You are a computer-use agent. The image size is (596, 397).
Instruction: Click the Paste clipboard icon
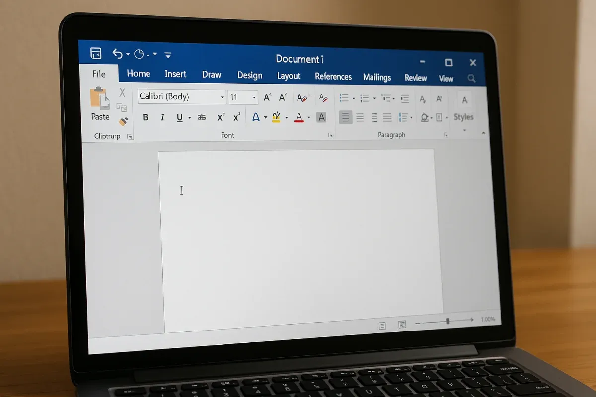click(100, 98)
